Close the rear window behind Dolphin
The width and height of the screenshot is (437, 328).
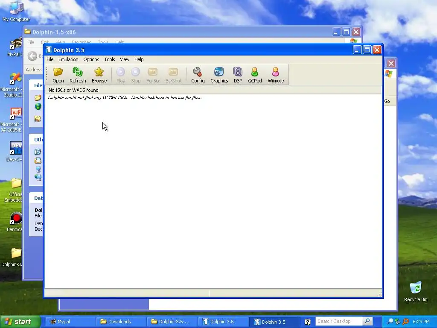[391, 63]
